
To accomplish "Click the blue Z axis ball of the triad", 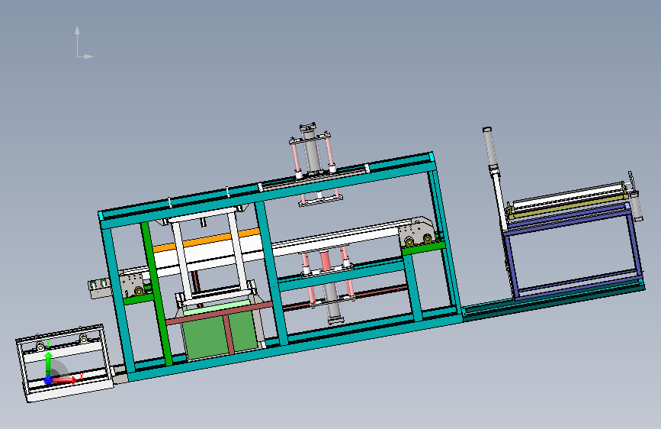I will click(x=48, y=380).
